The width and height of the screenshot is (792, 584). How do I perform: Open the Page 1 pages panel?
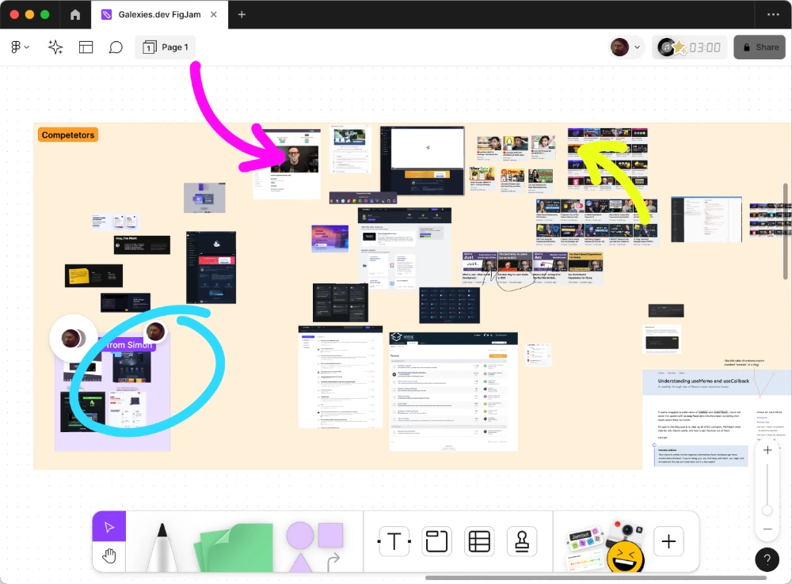pos(165,47)
